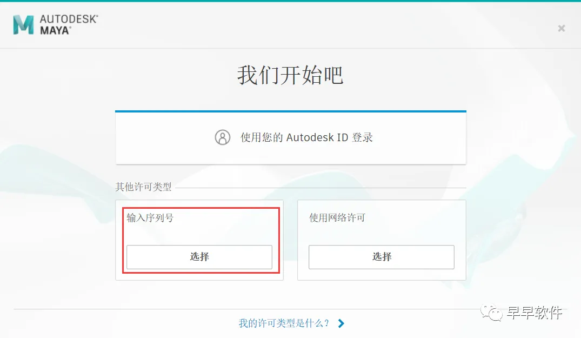Click the 其他许可类型 section heading

(x=143, y=187)
